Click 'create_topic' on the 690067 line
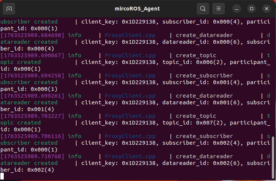This screenshot has width=276, height=181. pos(196,55)
